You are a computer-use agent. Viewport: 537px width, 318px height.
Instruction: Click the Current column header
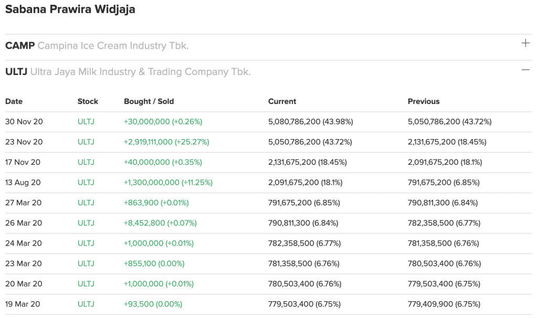pos(282,101)
